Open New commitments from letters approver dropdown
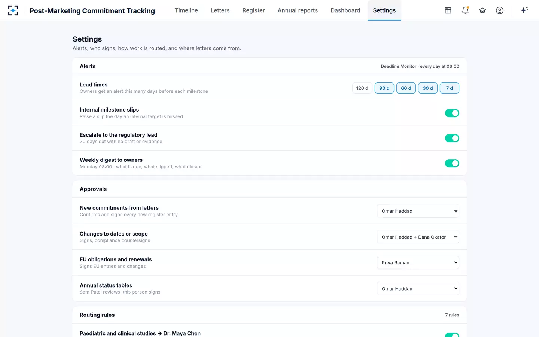Image resolution: width=539 pixels, height=337 pixels. coord(418,211)
